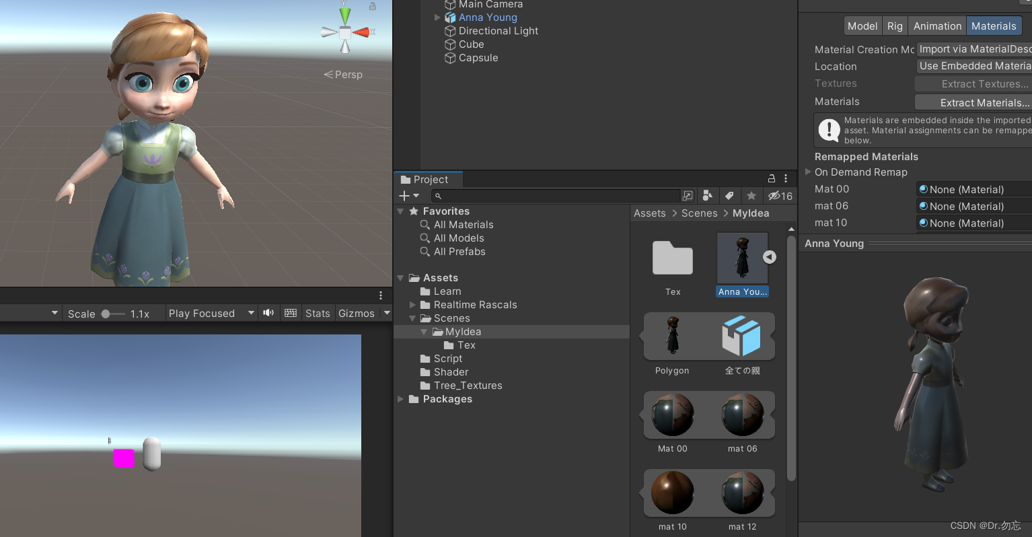Select the Anna Young model thumbnail
Viewport: 1032px width, 537px height.
[743, 258]
